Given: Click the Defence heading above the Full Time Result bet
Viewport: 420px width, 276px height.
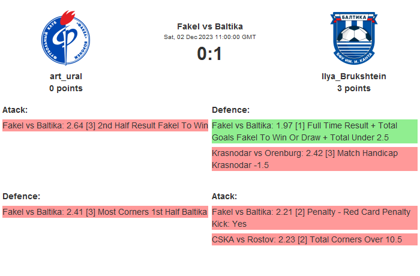Looking at the screenshot, I should (x=230, y=110).
